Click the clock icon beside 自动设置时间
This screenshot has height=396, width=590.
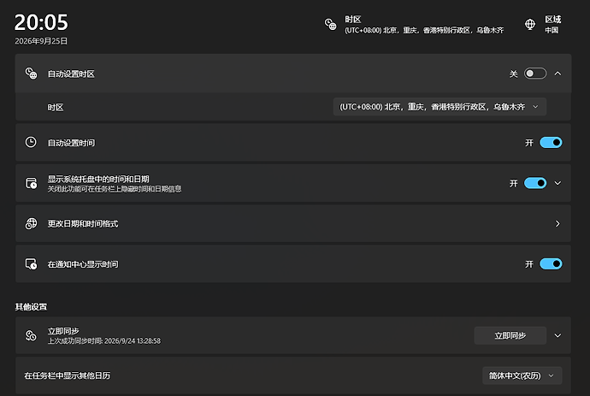pos(31,142)
